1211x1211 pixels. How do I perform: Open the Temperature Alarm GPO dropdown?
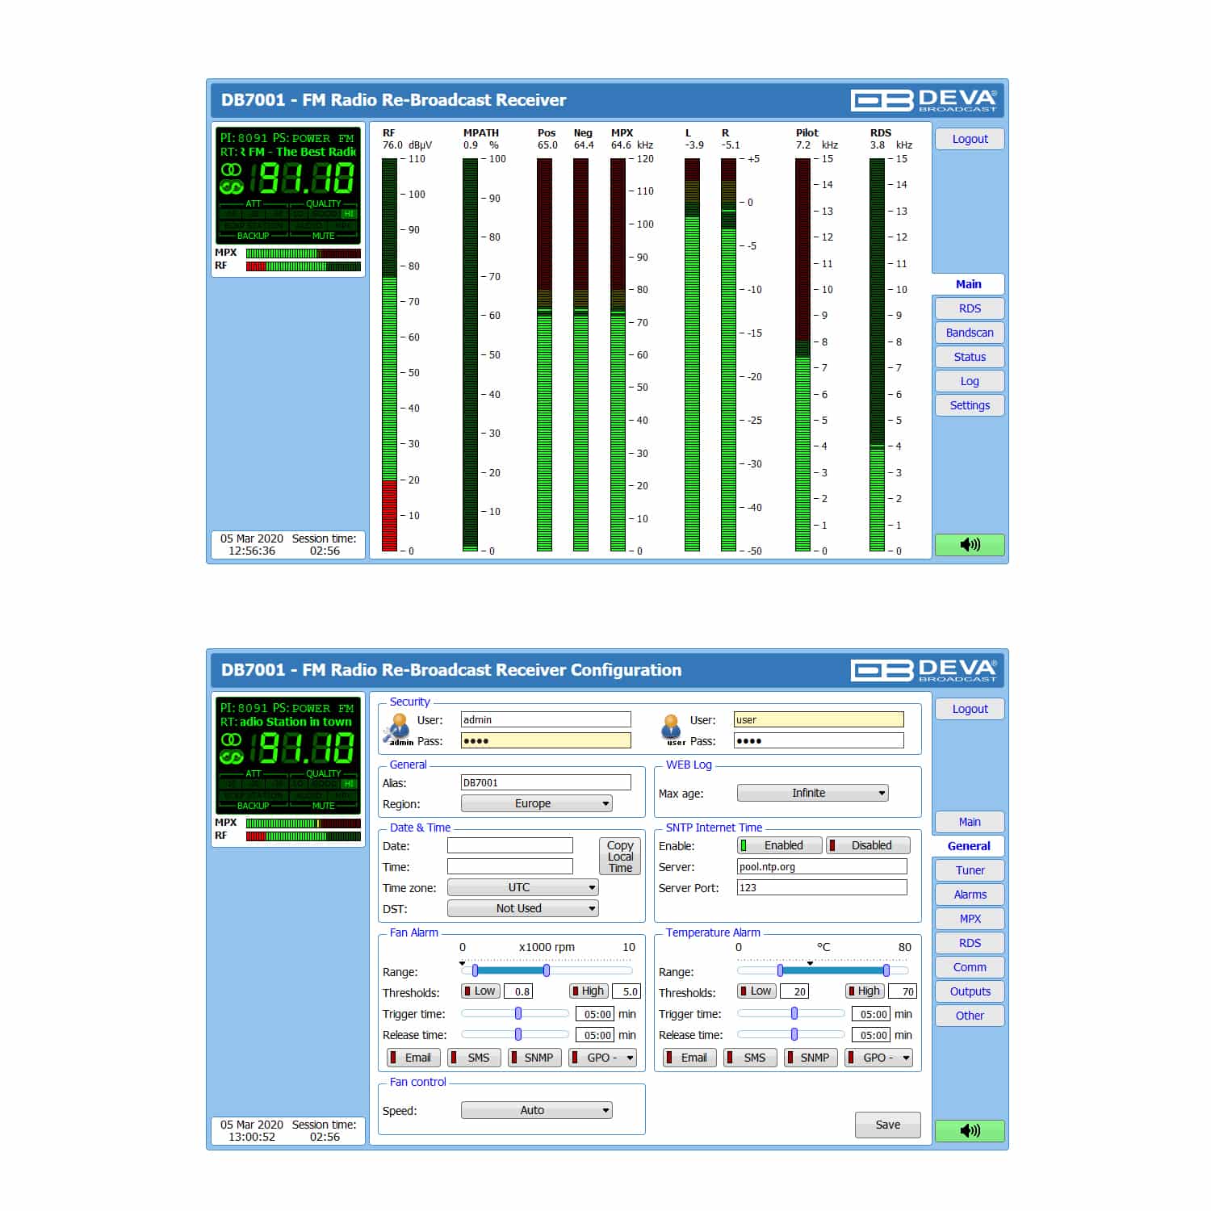point(878,1058)
